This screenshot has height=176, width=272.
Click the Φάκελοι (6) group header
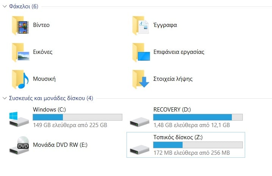[23, 6]
